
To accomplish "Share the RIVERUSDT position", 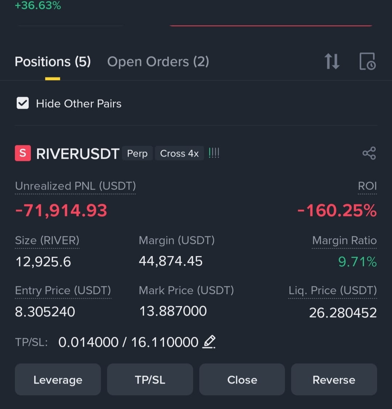I will click(x=369, y=153).
